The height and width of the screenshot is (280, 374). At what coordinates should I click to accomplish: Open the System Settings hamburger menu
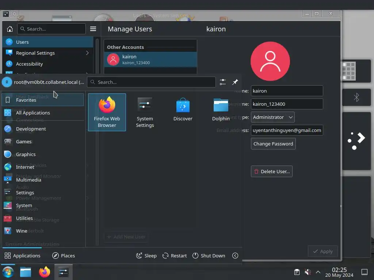coord(93,29)
